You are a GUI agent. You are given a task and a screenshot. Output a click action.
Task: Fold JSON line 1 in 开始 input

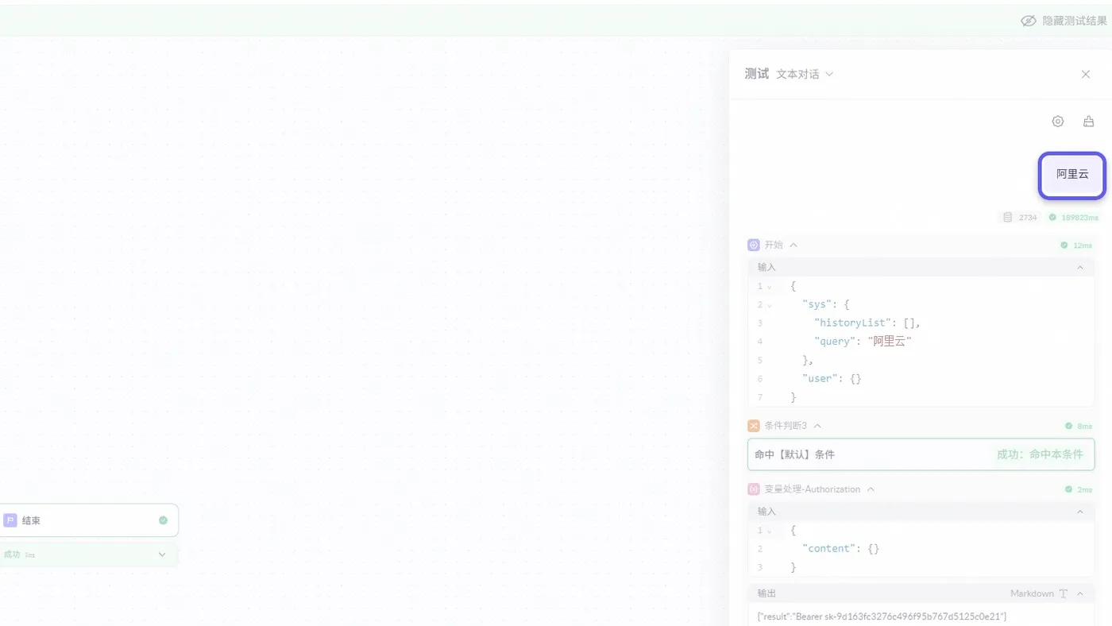pos(769,287)
